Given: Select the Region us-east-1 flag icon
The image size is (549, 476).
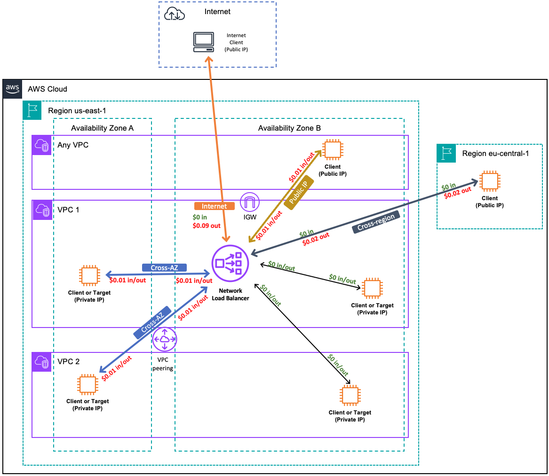Looking at the screenshot, I should click(x=32, y=110).
